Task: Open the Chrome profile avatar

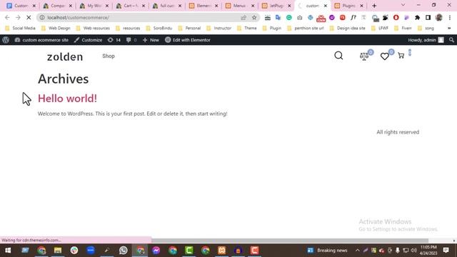Action: [x=438, y=17]
